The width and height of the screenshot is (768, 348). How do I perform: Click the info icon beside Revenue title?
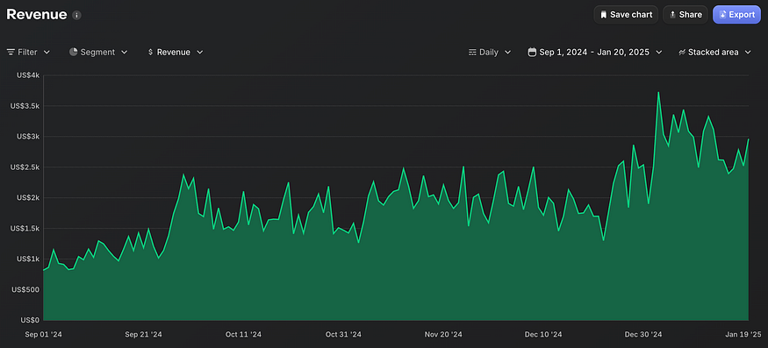tap(76, 15)
